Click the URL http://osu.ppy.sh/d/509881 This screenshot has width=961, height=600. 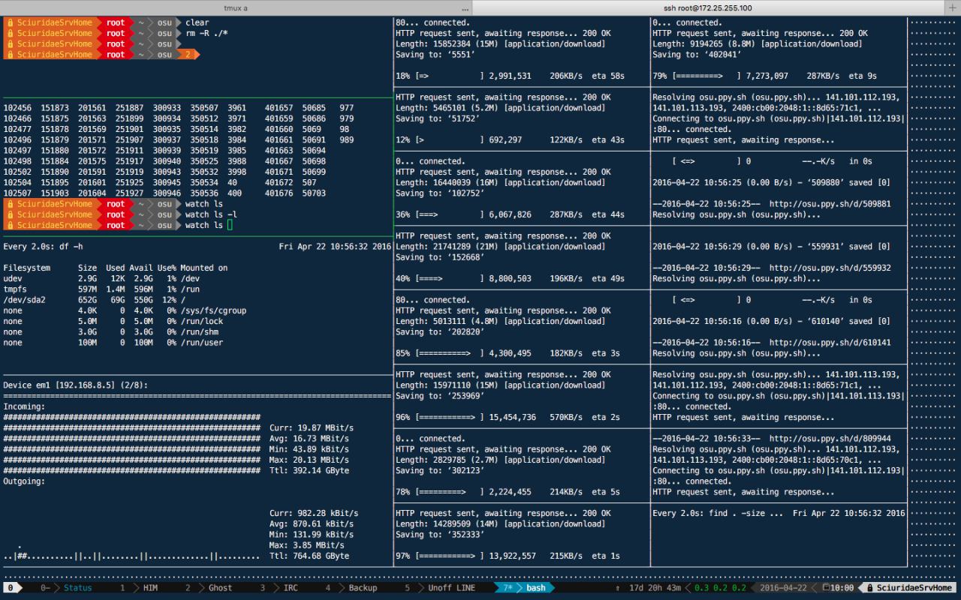pyautogui.click(x=830, y=203)
